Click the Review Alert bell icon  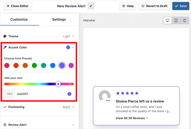click(5, 125)
